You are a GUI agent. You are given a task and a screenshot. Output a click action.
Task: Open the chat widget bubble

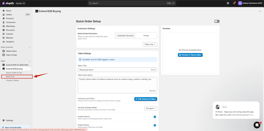(x=257, y=125)
